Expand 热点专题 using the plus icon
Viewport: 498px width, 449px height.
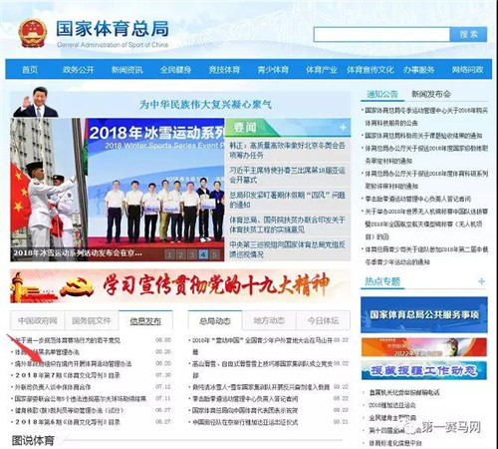pos(481,281)
